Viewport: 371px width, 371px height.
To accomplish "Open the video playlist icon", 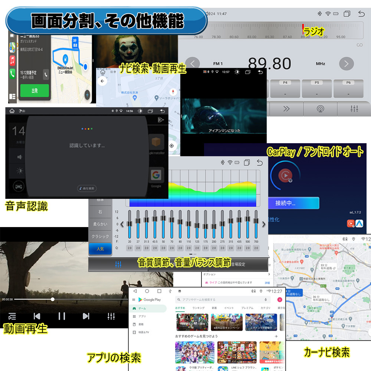I will [x=12, y=316].
